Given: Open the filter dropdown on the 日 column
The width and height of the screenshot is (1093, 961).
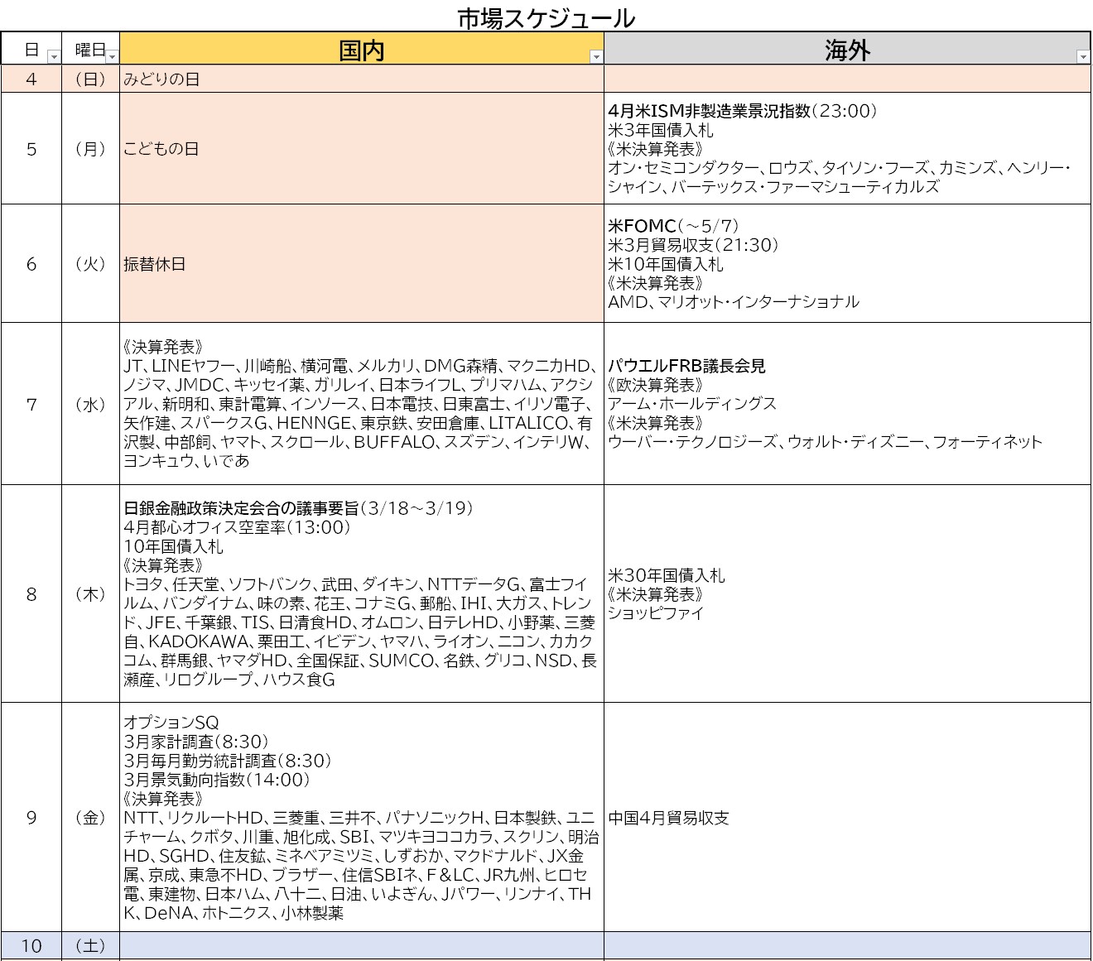Looking at the screenshot, I should 54,57.
